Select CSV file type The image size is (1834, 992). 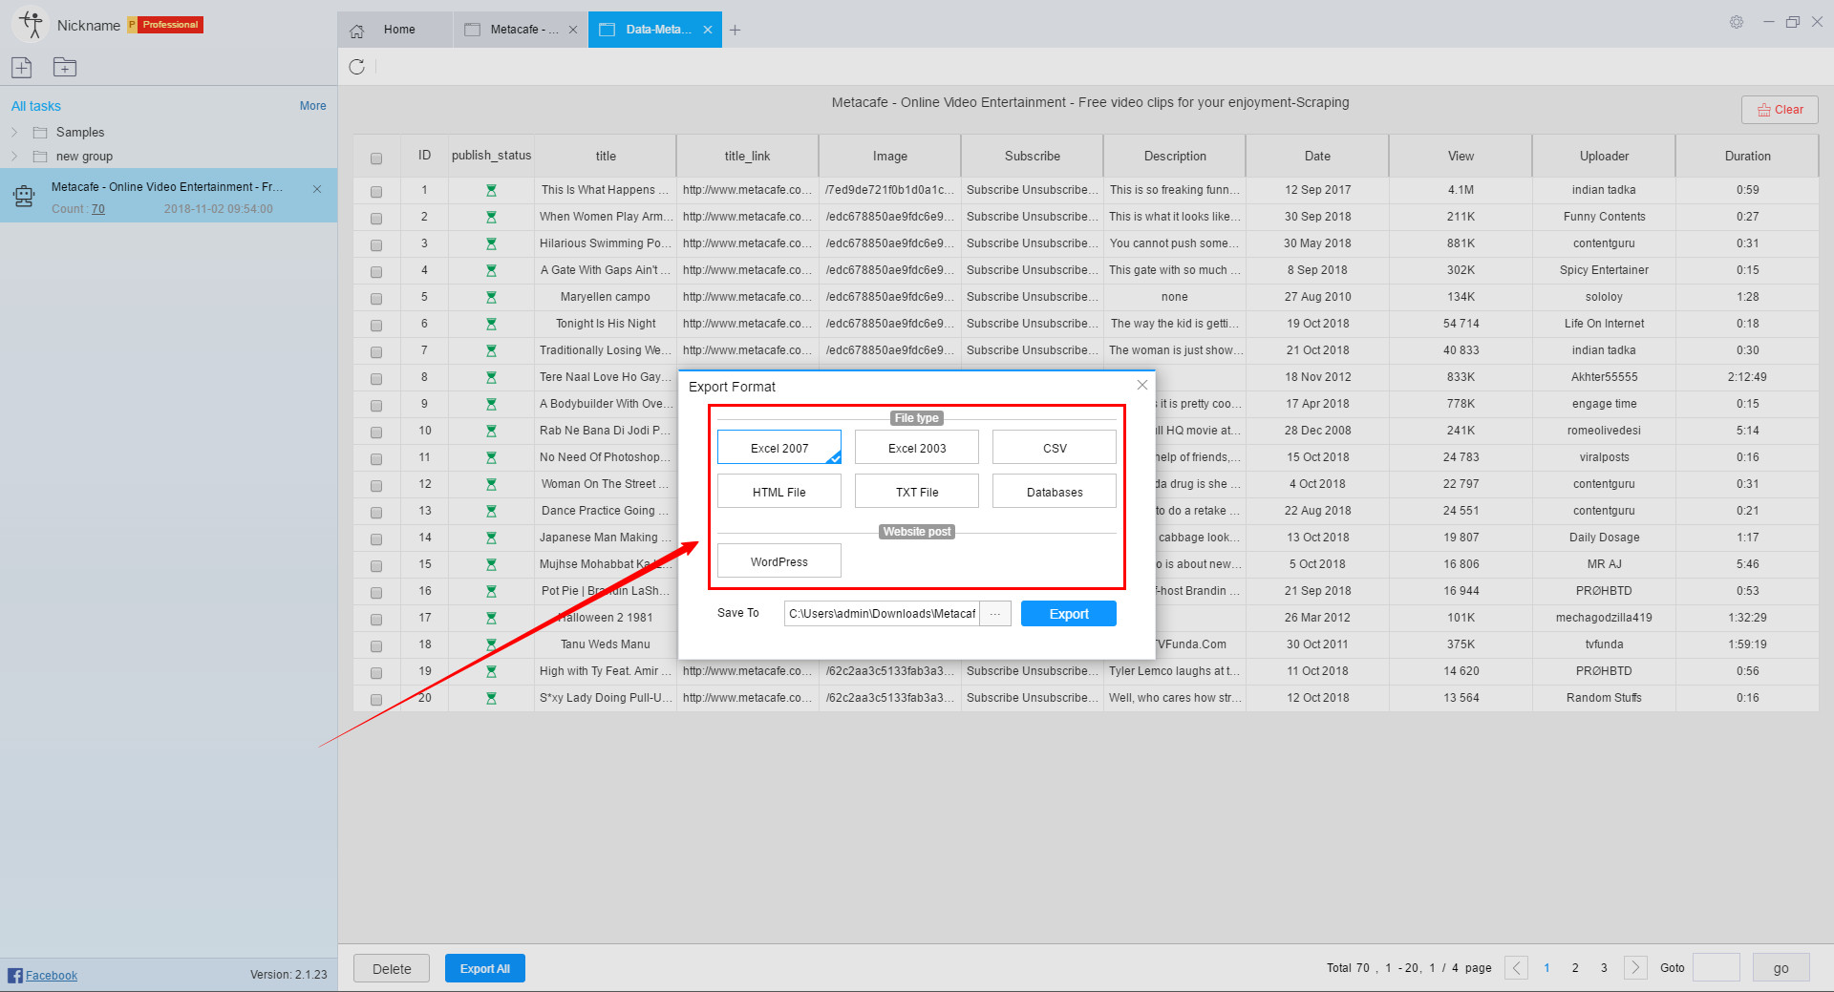pyautogui.click(x=1055, y=448)
